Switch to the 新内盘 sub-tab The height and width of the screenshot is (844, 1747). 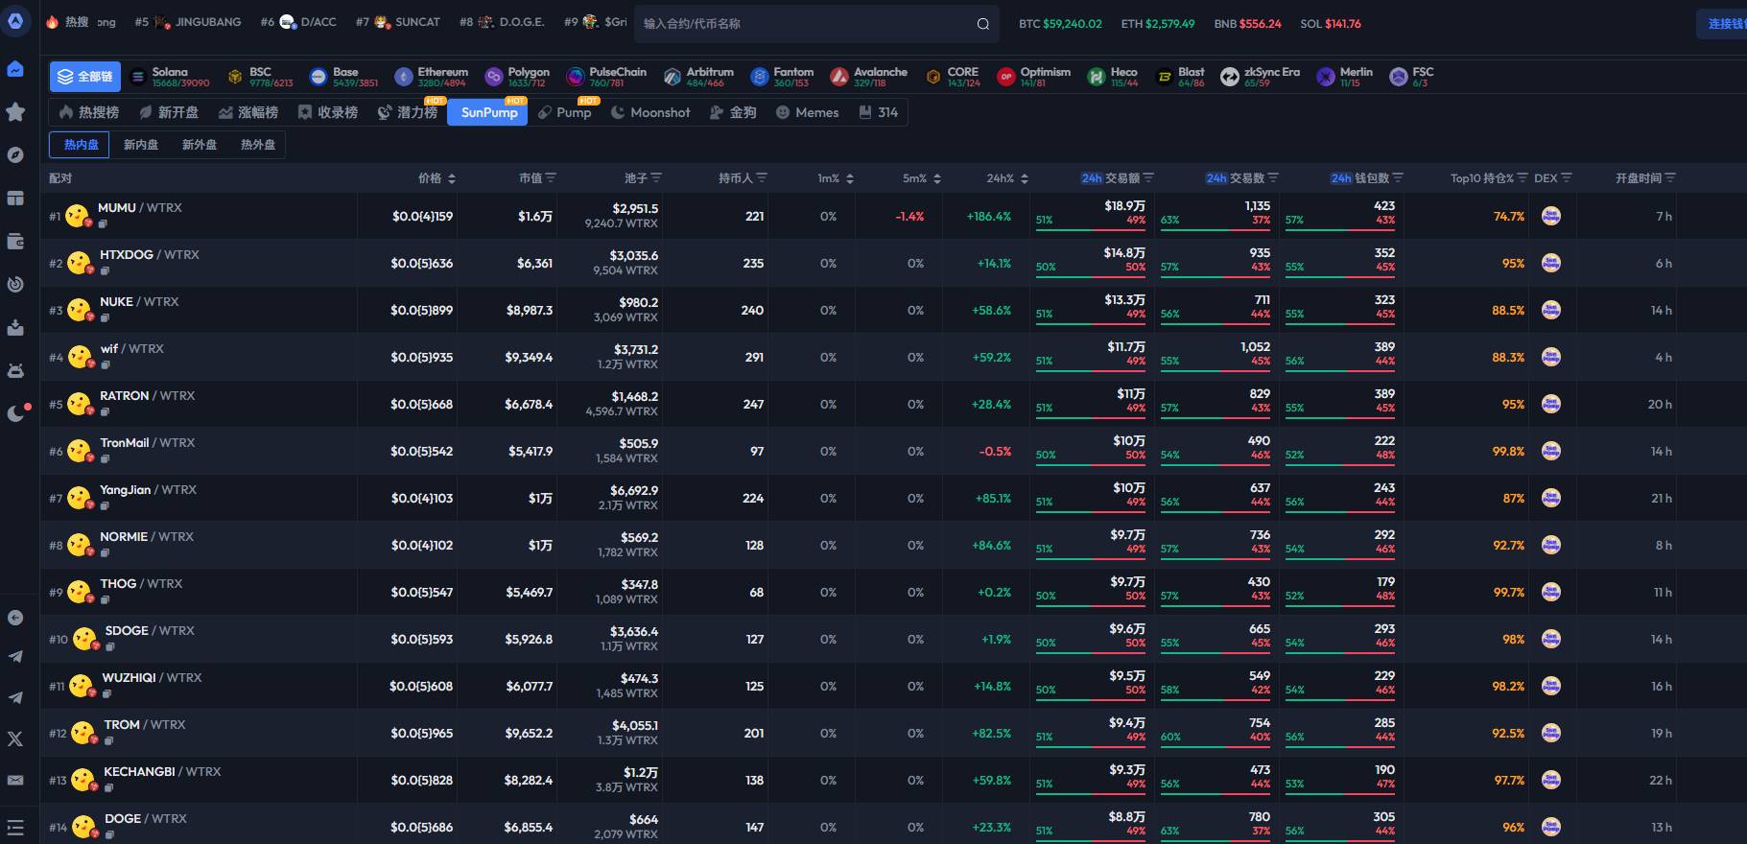[x=141, y=145]
